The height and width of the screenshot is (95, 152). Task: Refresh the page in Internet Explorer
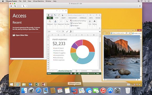130,33
